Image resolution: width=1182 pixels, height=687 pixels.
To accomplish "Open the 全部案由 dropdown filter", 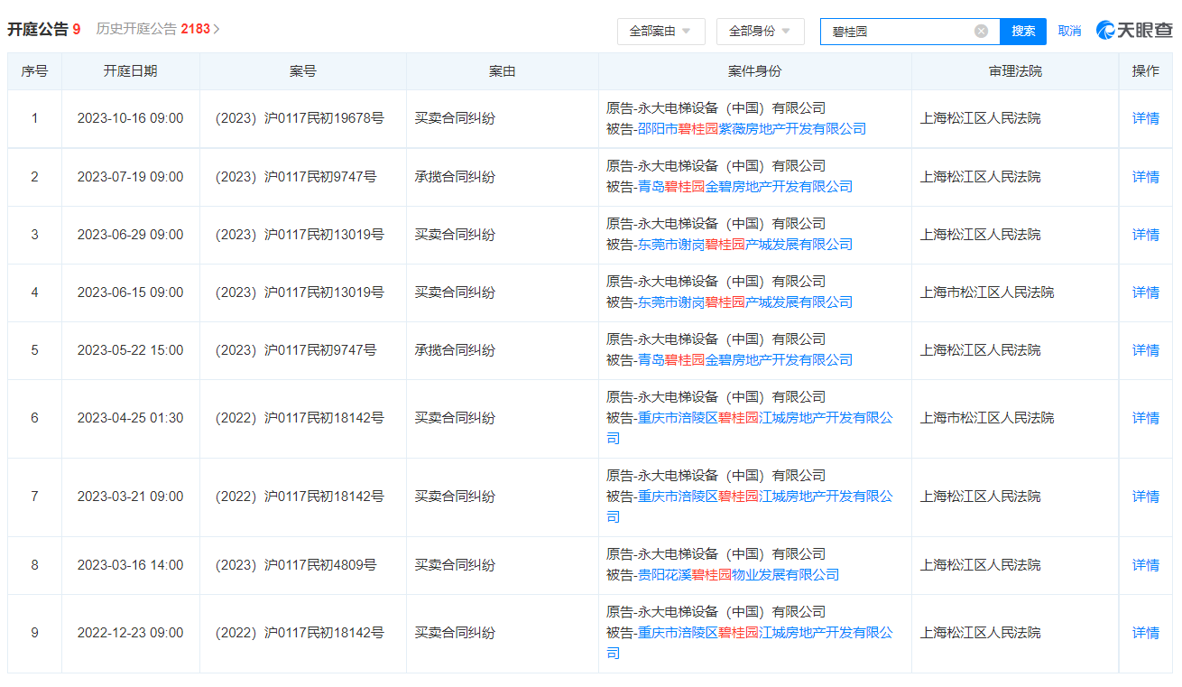I will pos(660,31).
